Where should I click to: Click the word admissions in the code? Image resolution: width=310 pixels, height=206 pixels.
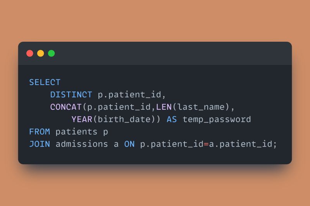coord(82,144)
